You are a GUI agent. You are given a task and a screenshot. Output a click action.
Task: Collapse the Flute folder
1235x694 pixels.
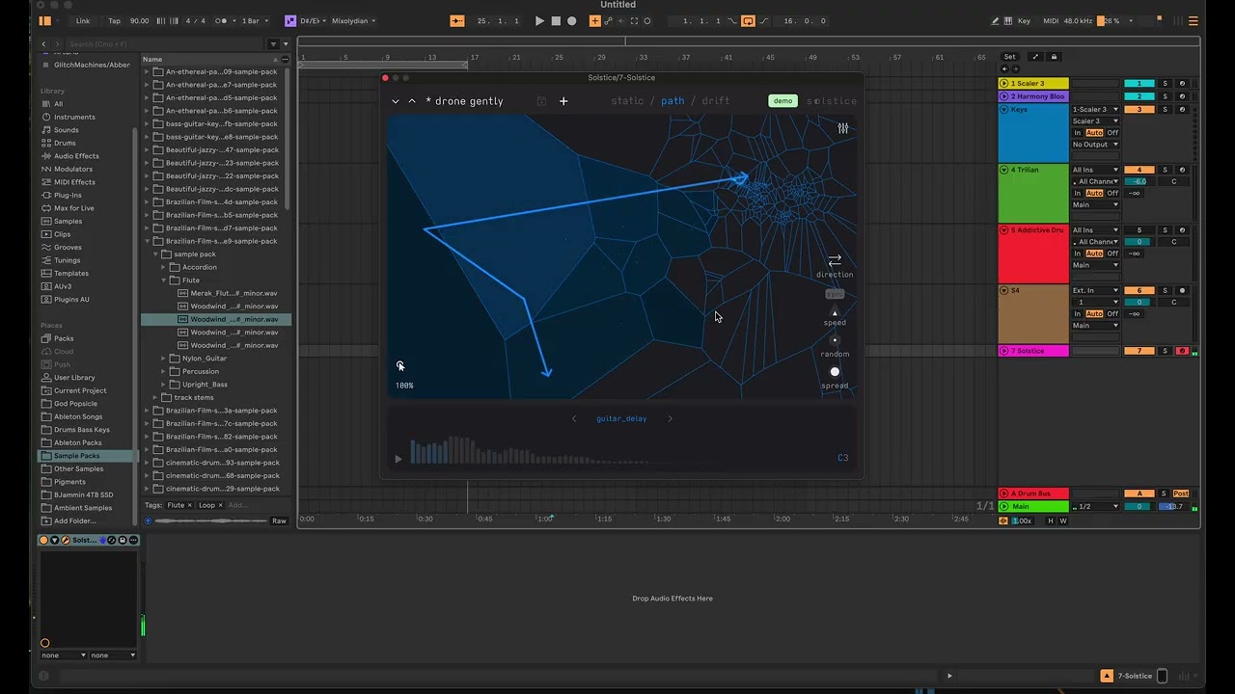(164, 280)
